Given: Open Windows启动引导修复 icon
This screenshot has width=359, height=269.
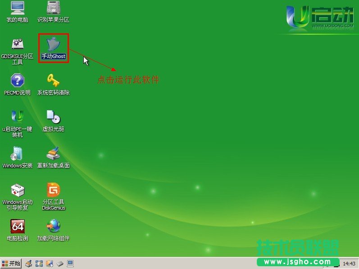Looking at the screenshot, I should coord(17,190).
